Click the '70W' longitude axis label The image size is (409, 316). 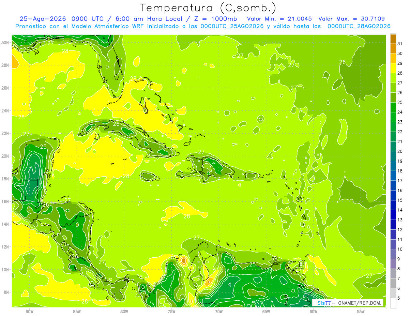tap(219, 312)
